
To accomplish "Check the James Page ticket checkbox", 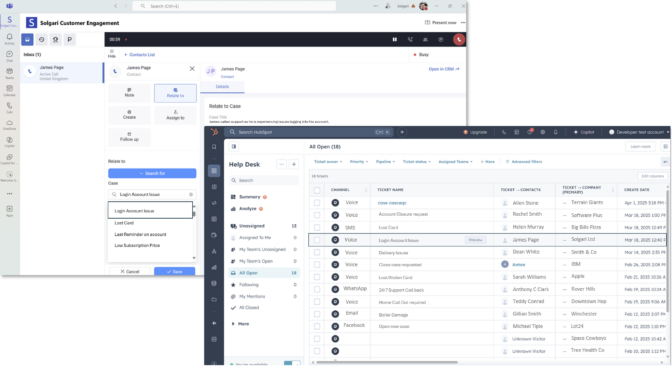I will click(317, 240).
